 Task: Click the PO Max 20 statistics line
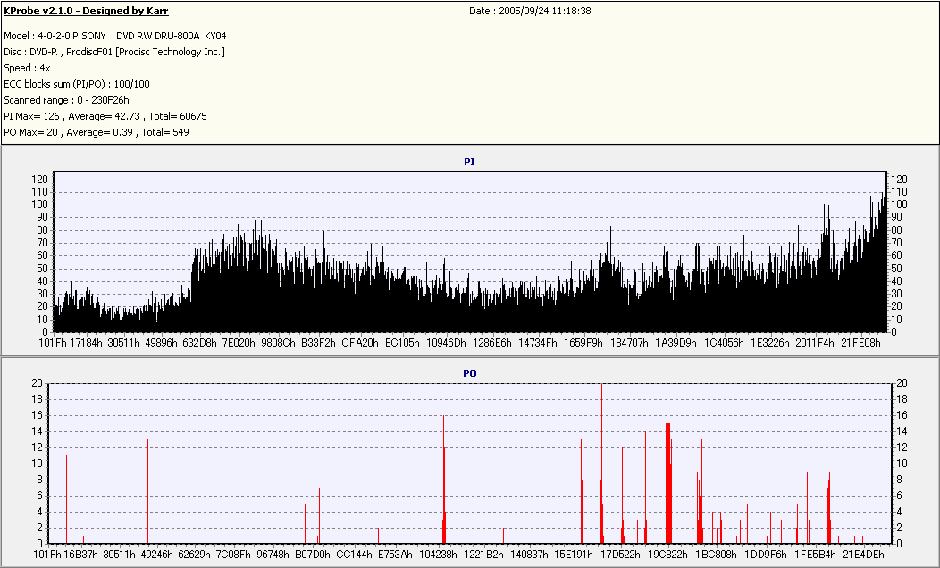tap(97, 132)
